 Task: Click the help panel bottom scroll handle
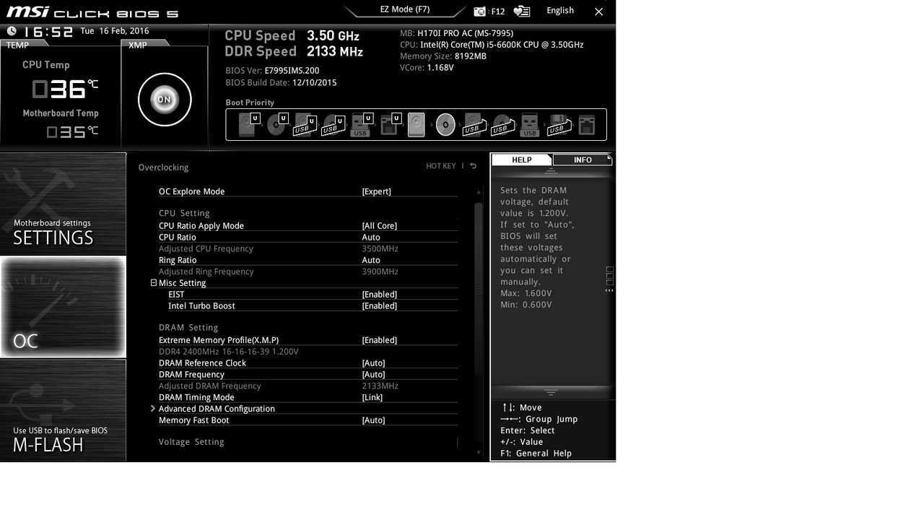pos(551,392)
